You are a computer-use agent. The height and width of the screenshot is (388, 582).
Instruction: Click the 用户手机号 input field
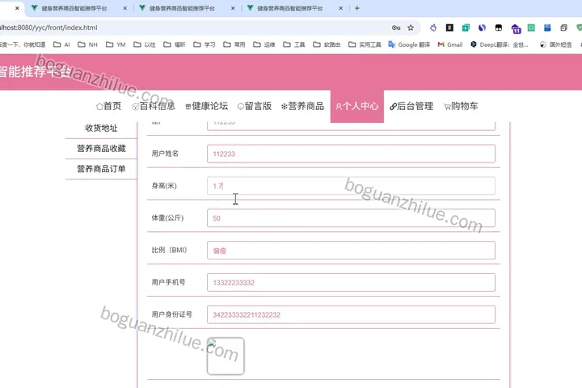coord(351,283)
